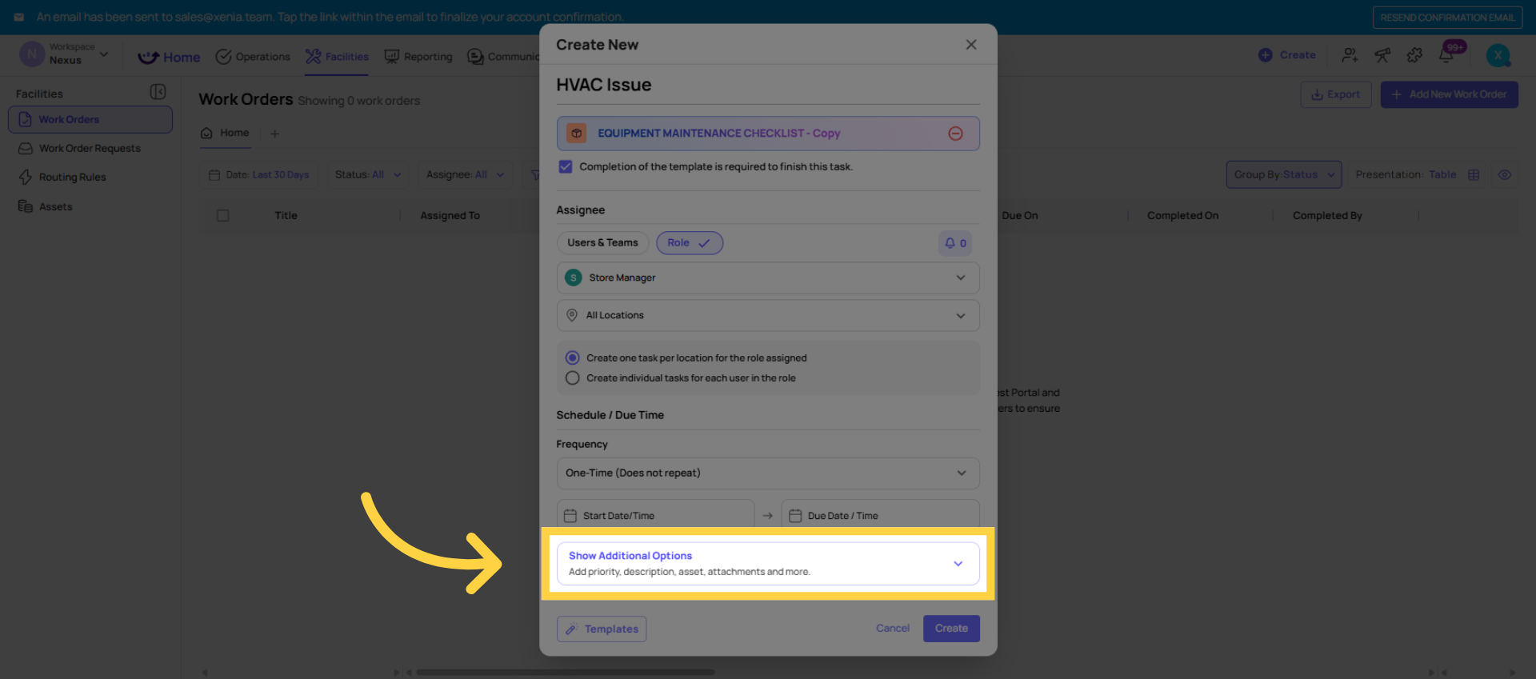This screenshot has height=679, width=1536.
Task: Select Work Order Requests in sidebar
Action: 90,148
